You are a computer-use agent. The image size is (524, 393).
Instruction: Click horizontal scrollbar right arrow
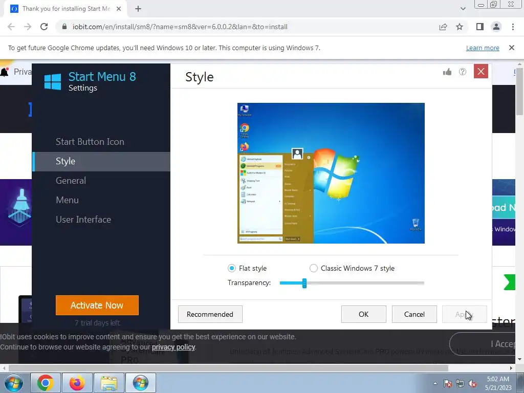pos(511,368)
